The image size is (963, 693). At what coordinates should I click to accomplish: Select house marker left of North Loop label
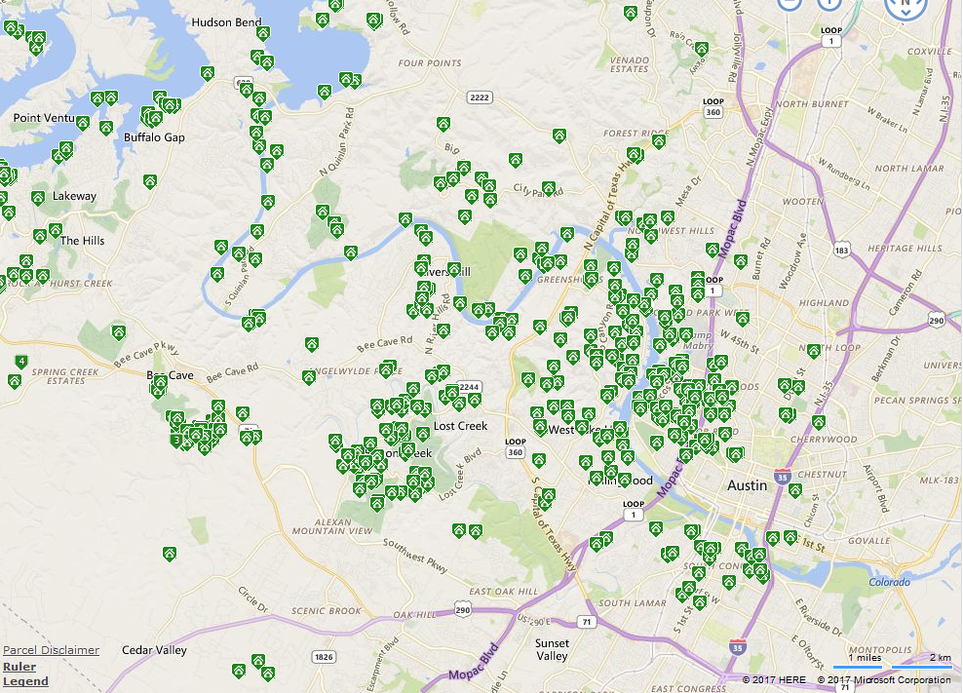(x=814, y=350)
